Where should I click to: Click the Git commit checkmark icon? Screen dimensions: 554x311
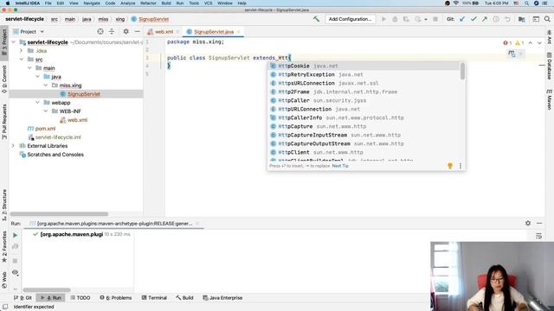click(x=473, y=19)
